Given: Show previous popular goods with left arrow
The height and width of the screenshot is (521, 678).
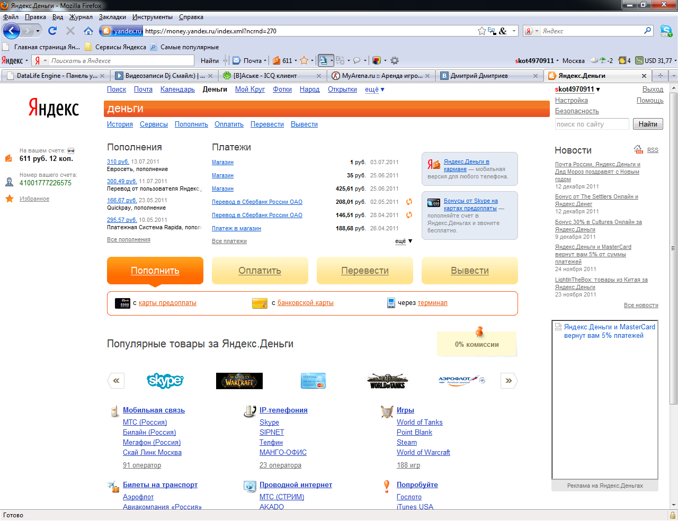Looking at the screenshot, I should [116, 380].
